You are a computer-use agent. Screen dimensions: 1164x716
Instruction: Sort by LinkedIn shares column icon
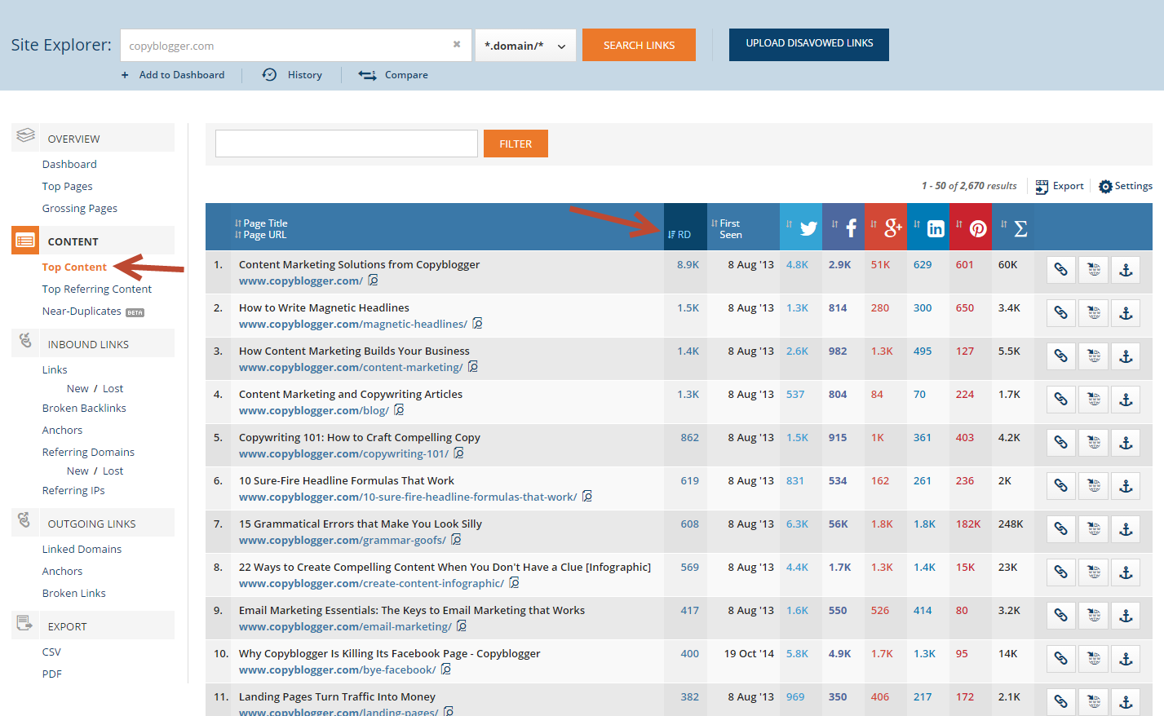(x=936, y=229)
